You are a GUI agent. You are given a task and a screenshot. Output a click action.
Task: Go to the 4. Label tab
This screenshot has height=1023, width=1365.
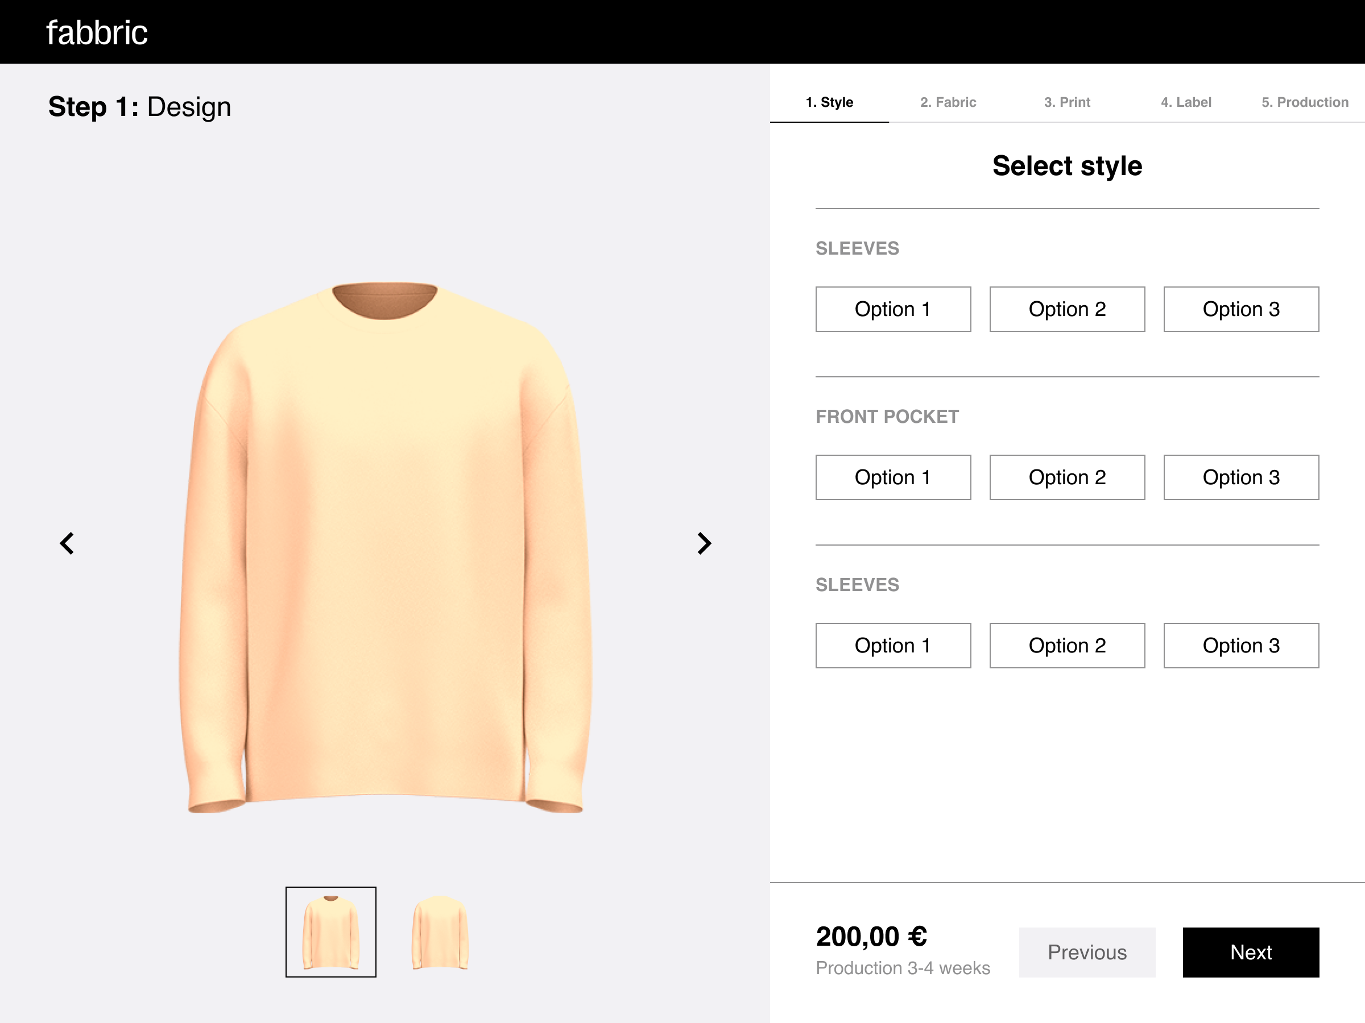[1185, 102]
